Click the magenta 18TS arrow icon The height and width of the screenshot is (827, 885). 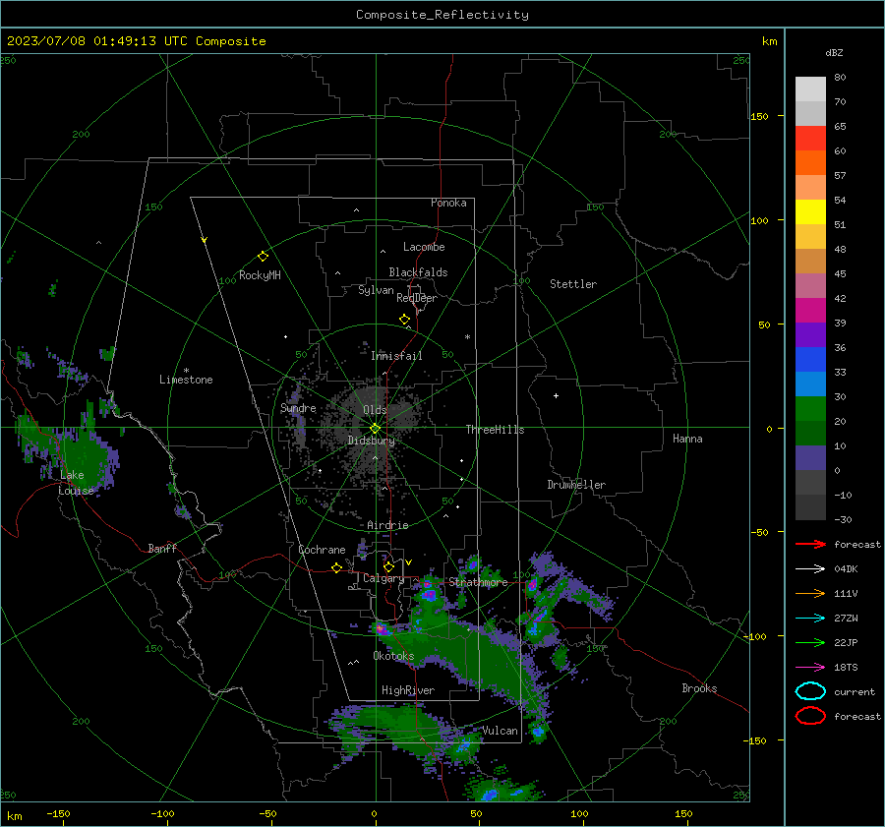click(810, 668)
